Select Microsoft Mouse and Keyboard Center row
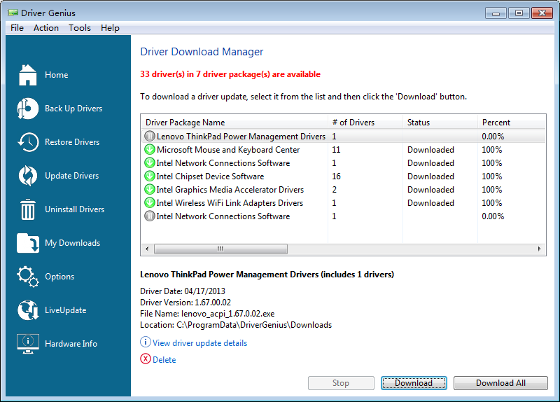Screen dimensions: 560x402 (228, 150)
